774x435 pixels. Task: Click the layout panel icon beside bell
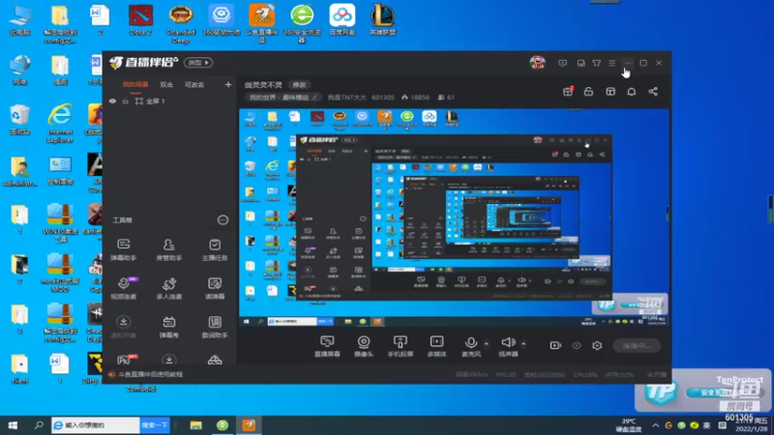click(x=610, y=91)
